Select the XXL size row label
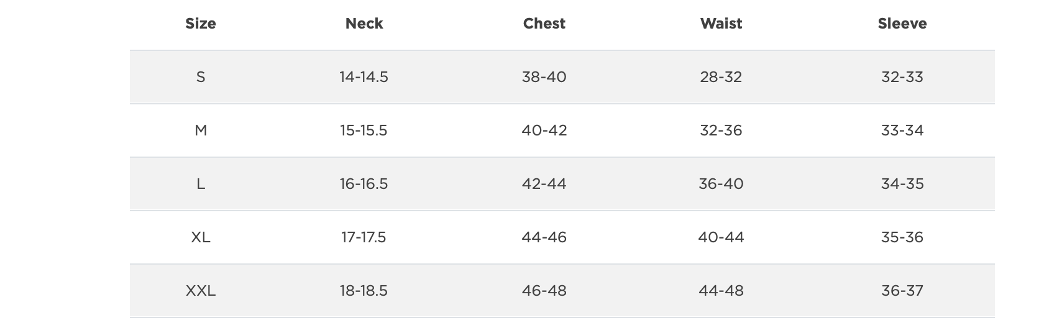Screen dimensions: 1044x333 click(x=201, y=291)
